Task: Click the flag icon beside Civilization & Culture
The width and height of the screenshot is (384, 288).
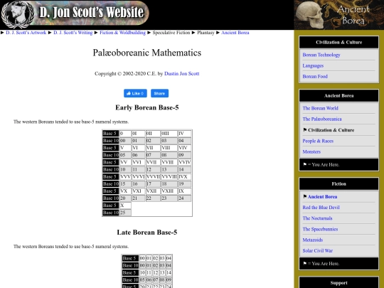Action: 304,130
